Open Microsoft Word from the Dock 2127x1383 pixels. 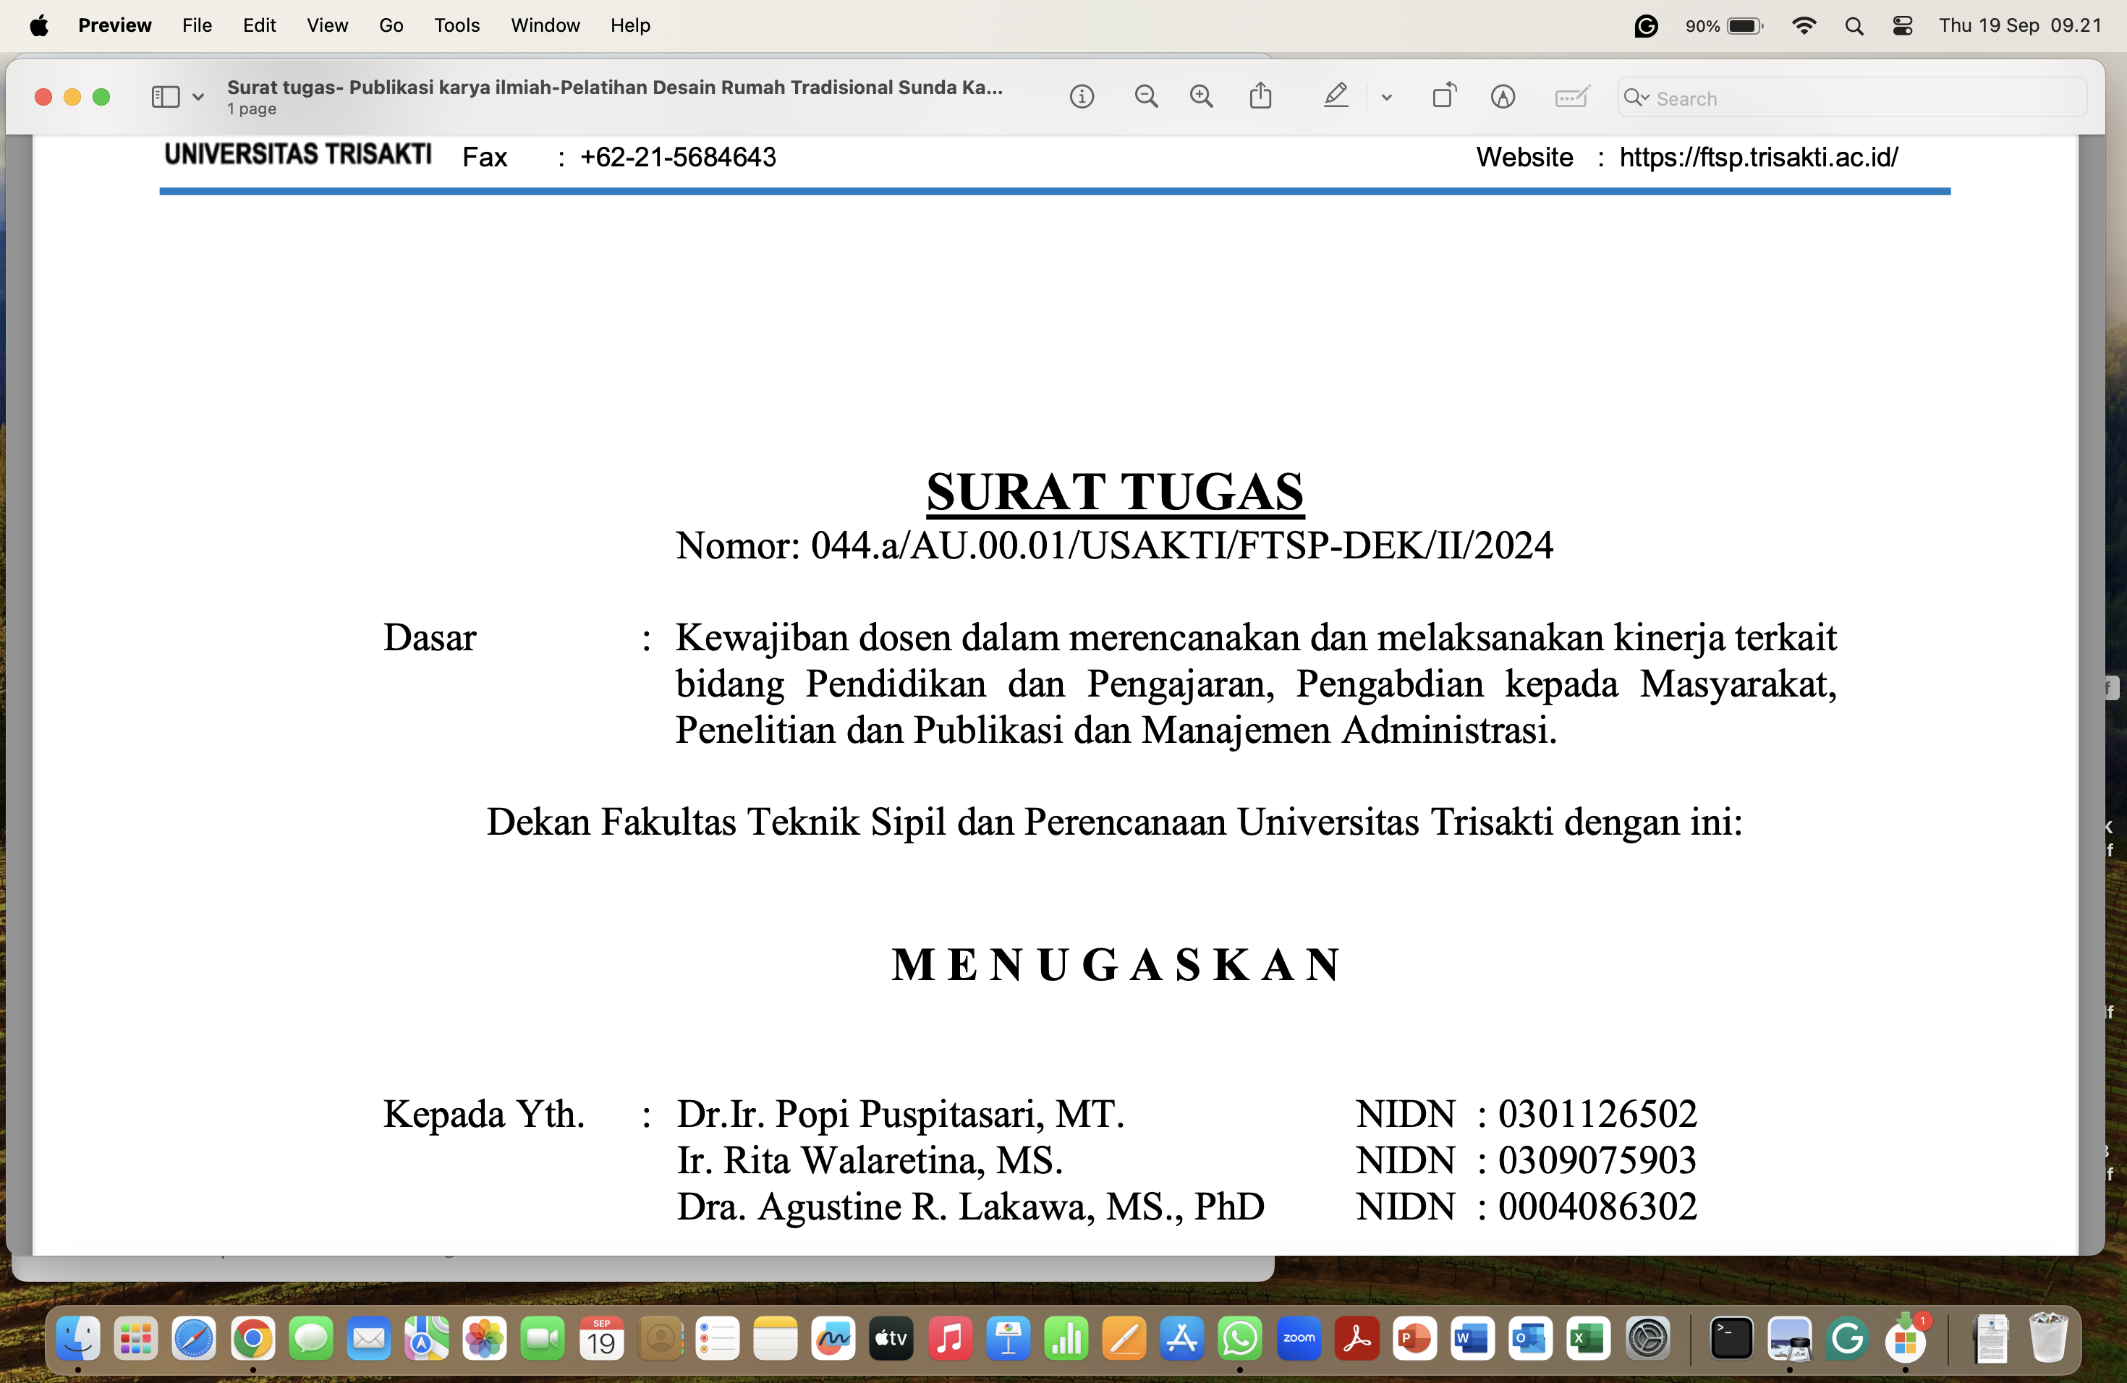pos(1472,1337)
